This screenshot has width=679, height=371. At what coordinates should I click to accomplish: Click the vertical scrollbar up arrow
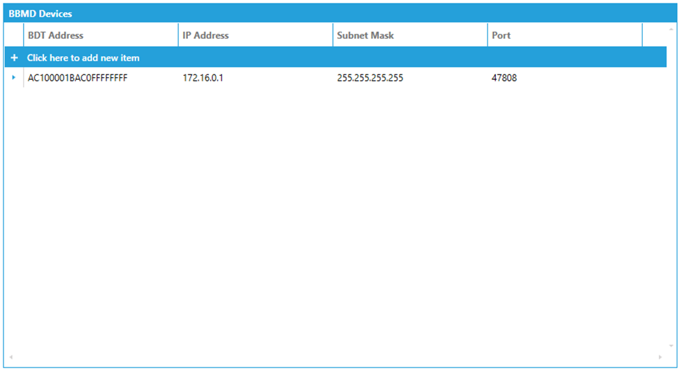[x=671, y=29]
